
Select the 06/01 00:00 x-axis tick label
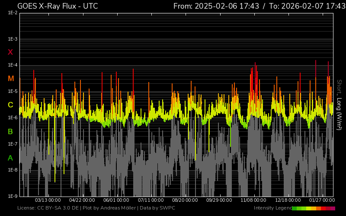coord(116,200)
